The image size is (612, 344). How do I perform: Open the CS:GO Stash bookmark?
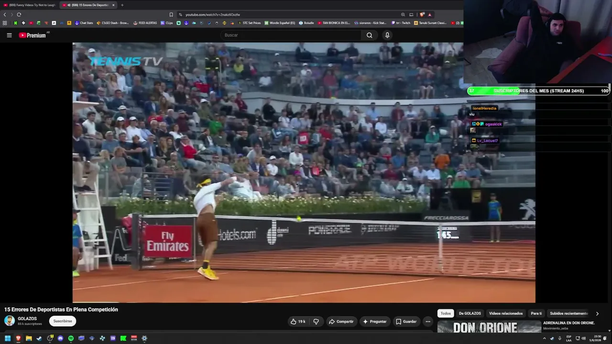[x=113, y=23]
